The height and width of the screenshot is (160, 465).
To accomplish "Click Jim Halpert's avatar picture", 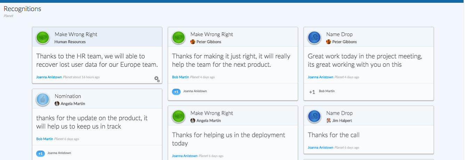I will (x=329, y=121).
